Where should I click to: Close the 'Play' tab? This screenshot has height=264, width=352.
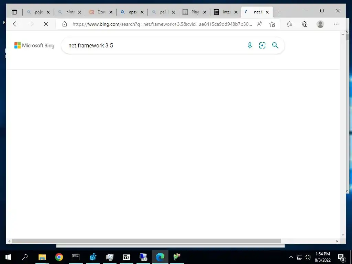coord(205,12)
